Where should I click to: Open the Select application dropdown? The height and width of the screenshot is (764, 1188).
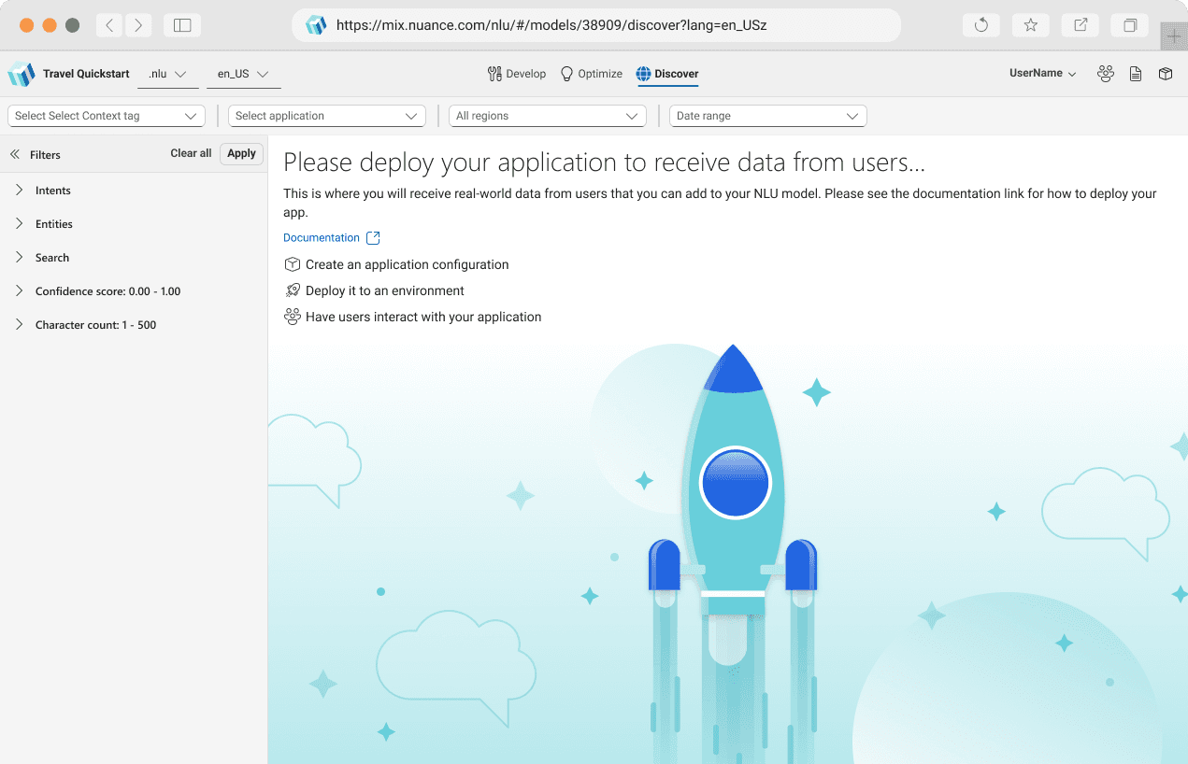[327, 116]
